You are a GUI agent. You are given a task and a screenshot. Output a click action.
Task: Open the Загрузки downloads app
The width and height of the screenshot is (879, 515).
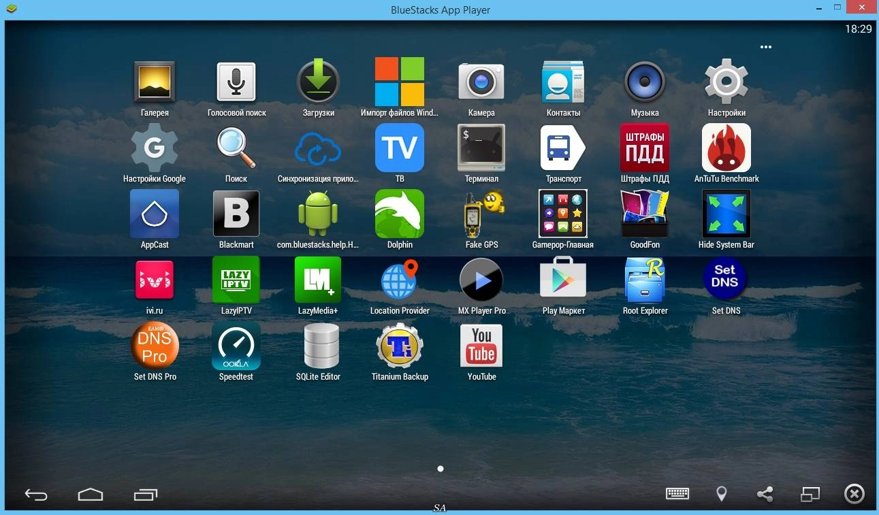[318, 82]
